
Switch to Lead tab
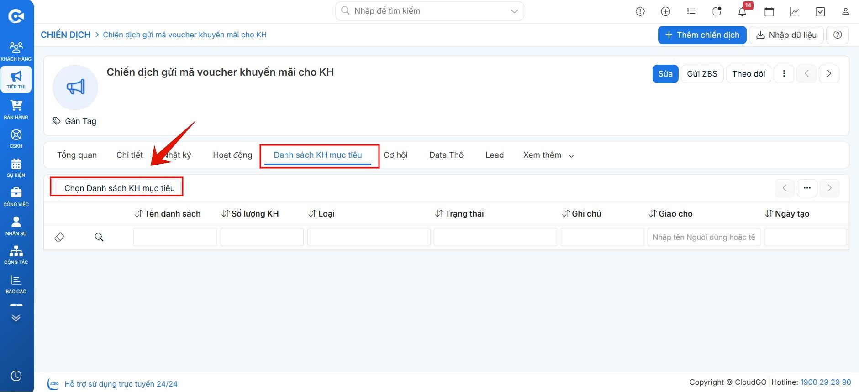tap(495, 155)
